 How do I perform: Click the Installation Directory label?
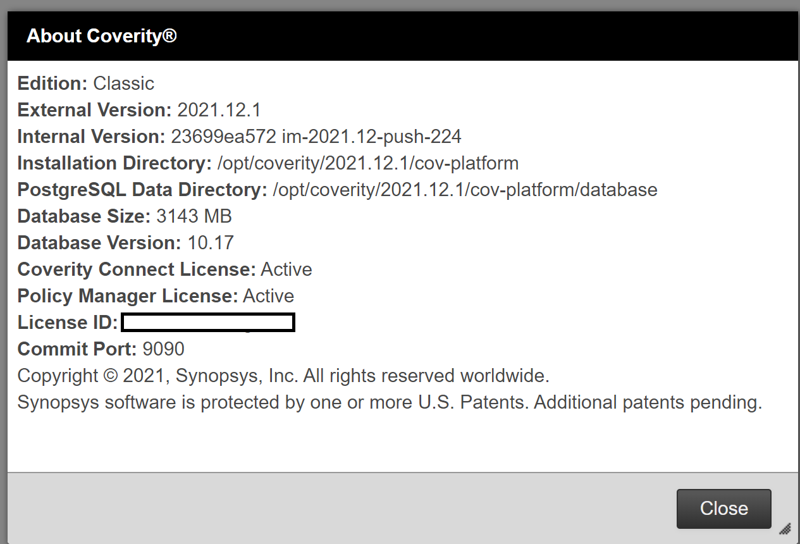click(x=114, y=163)
